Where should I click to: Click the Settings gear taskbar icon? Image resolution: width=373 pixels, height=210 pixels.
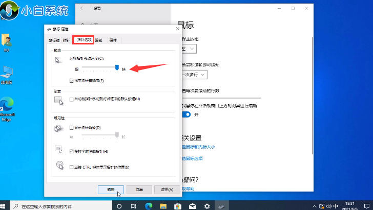(206, 206)
